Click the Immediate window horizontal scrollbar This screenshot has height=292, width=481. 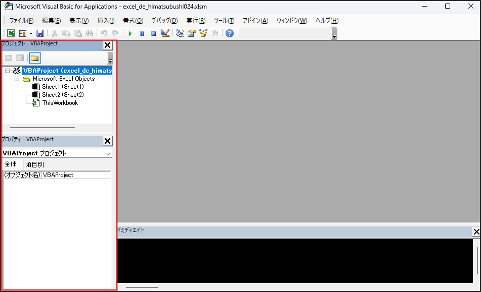pos(142,287)
